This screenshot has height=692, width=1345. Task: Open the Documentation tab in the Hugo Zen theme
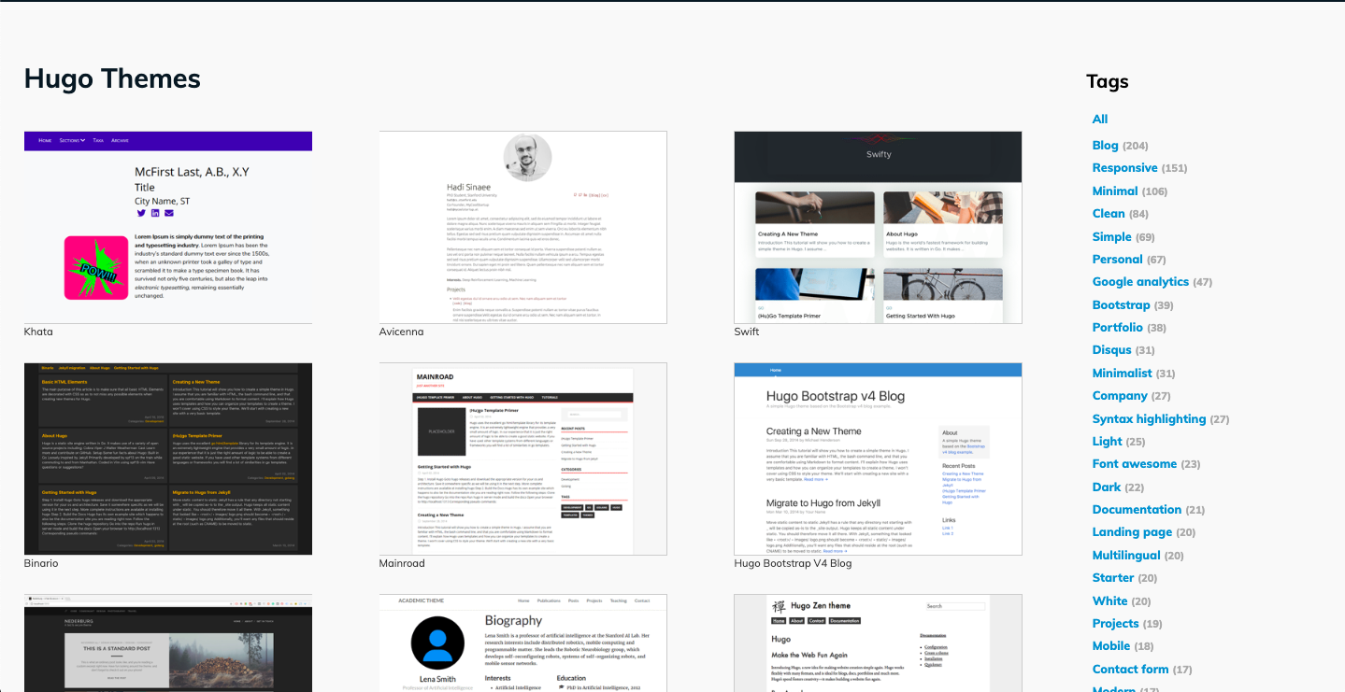844,620
